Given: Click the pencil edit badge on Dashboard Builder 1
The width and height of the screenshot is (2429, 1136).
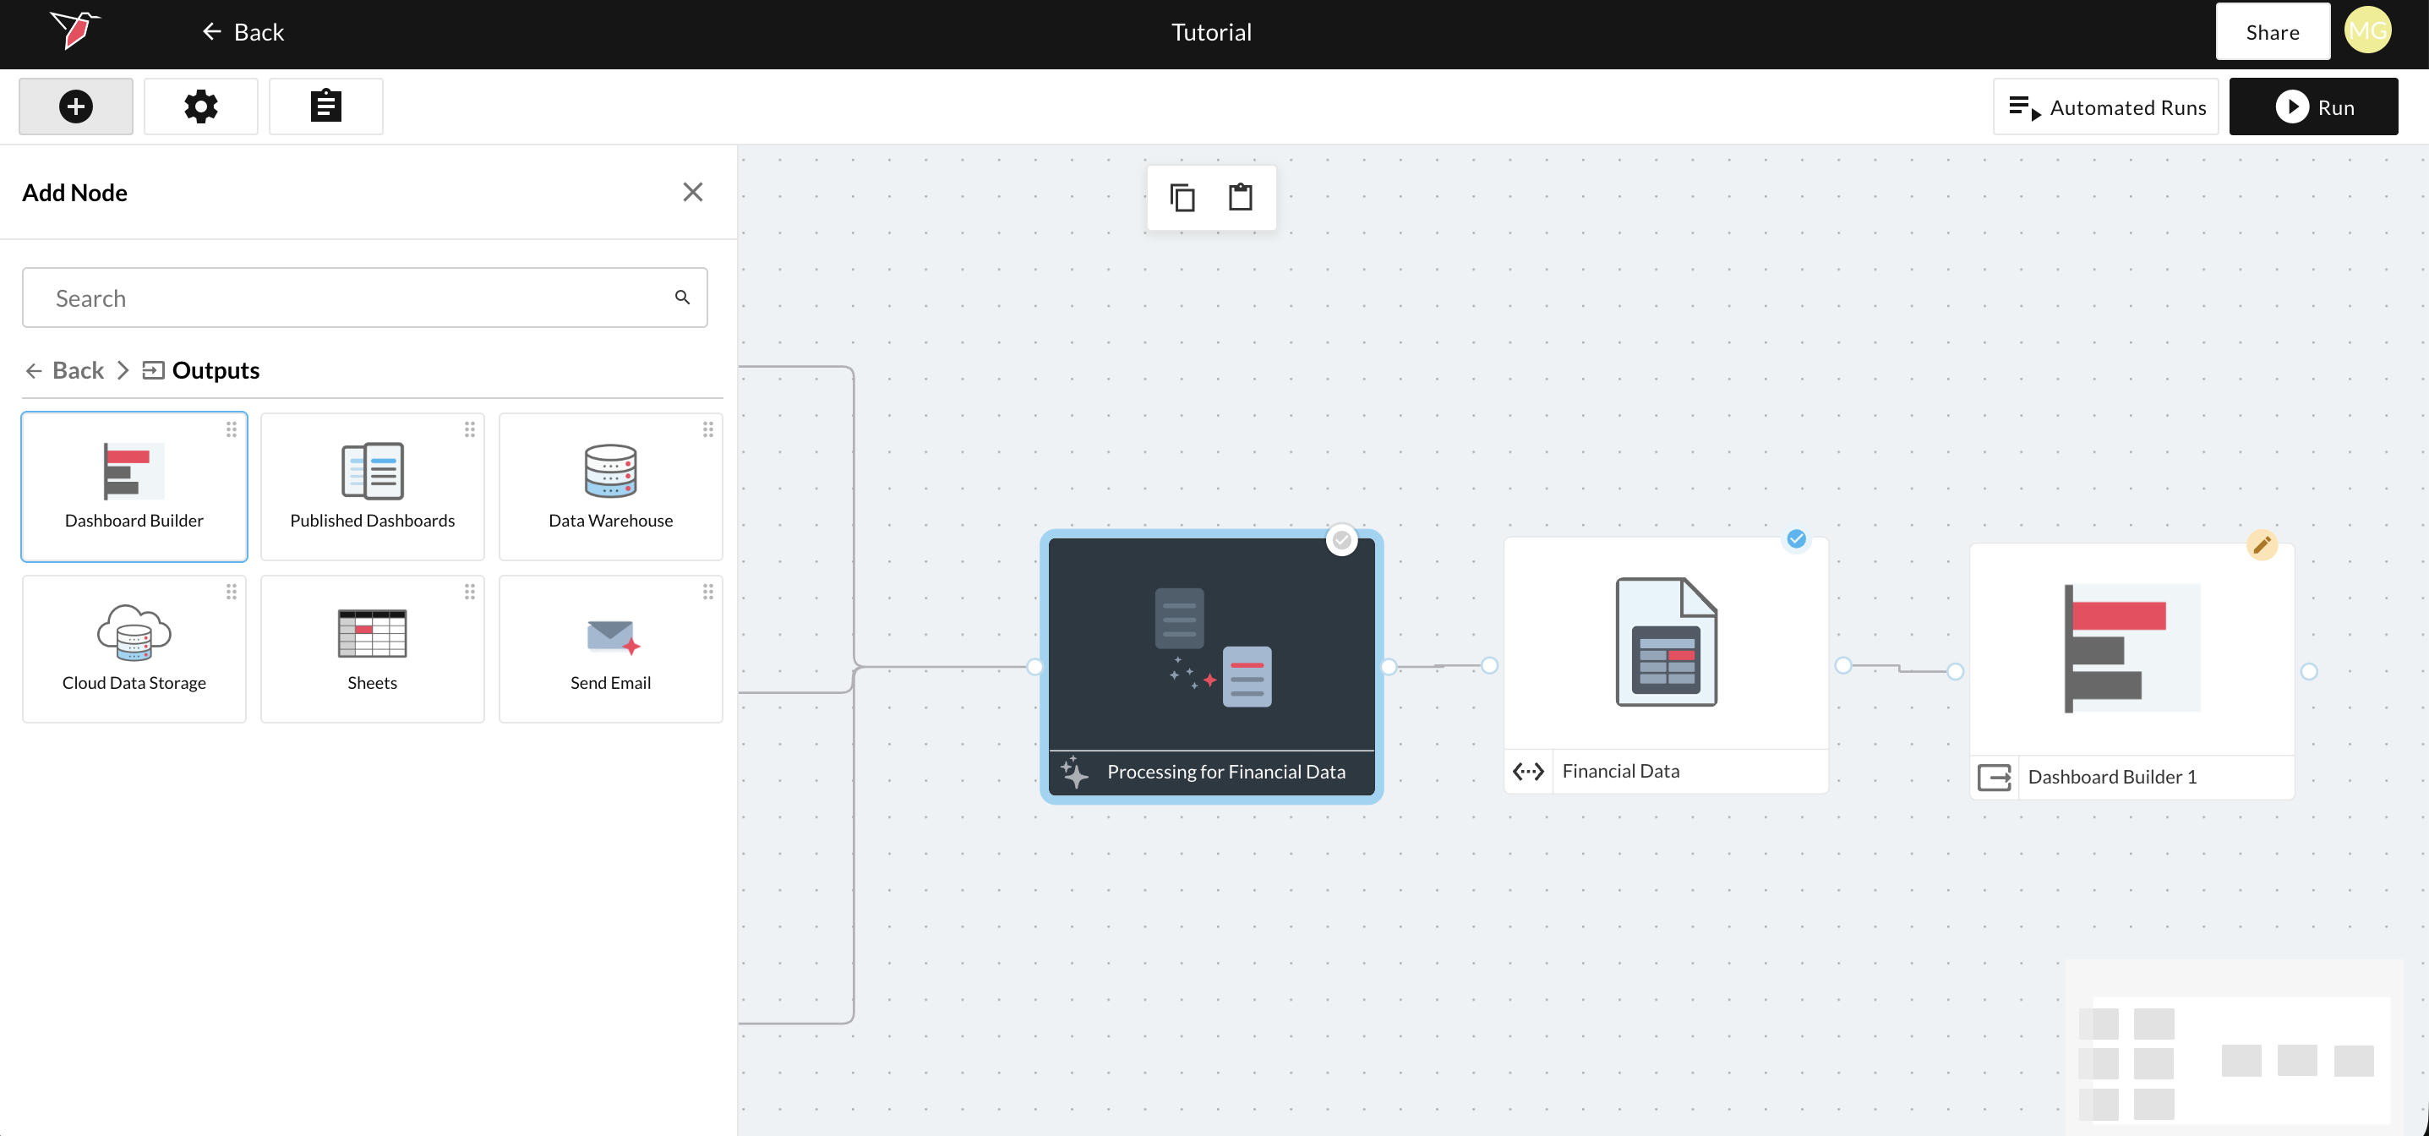Looking at the screenshot, I should tap(2261, 545).
